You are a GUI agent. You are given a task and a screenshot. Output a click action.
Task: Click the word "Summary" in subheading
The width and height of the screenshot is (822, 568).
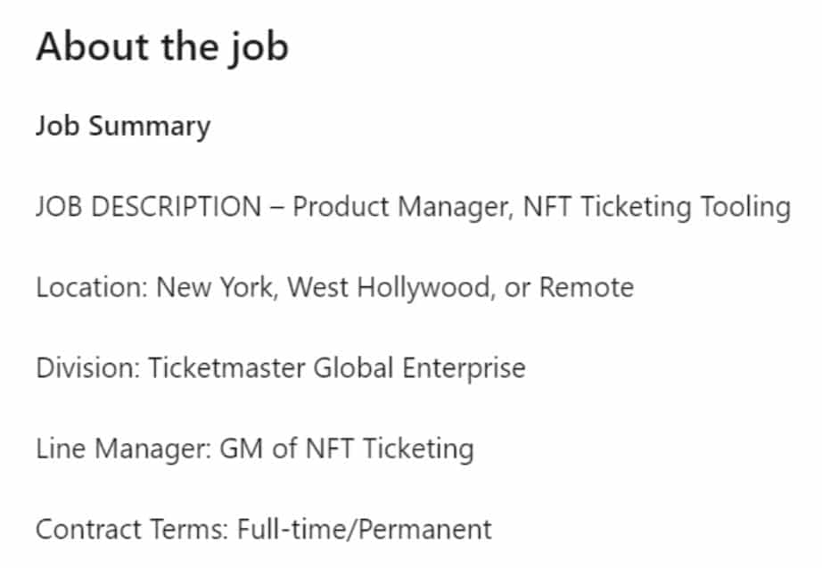click(150, 128)
